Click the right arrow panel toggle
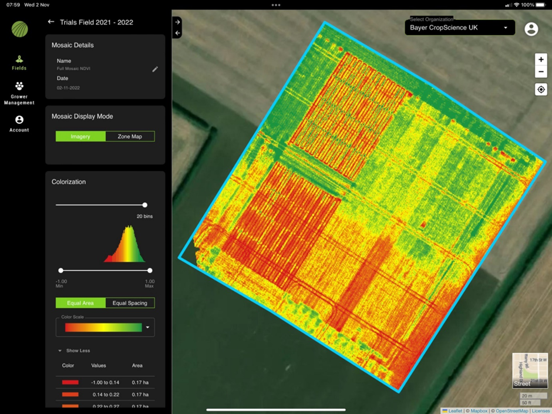 [177, 22]
